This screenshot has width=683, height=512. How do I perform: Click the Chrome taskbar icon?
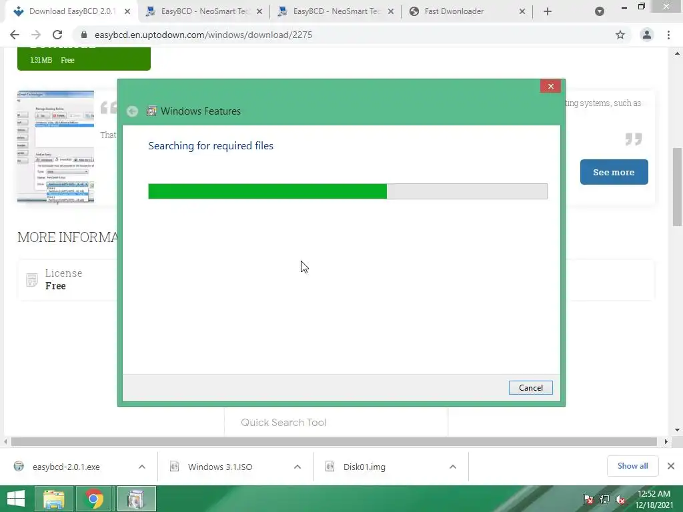click(x=93, y=499)
